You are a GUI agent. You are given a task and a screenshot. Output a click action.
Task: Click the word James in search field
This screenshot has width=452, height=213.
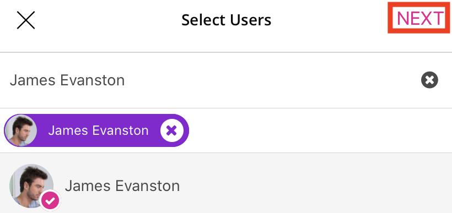[33, 80]
